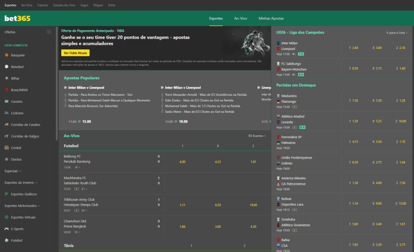Select the Futebol ball icon in sidebar
This screenshot has height=252, width=414.
click(x=6, y=240)
